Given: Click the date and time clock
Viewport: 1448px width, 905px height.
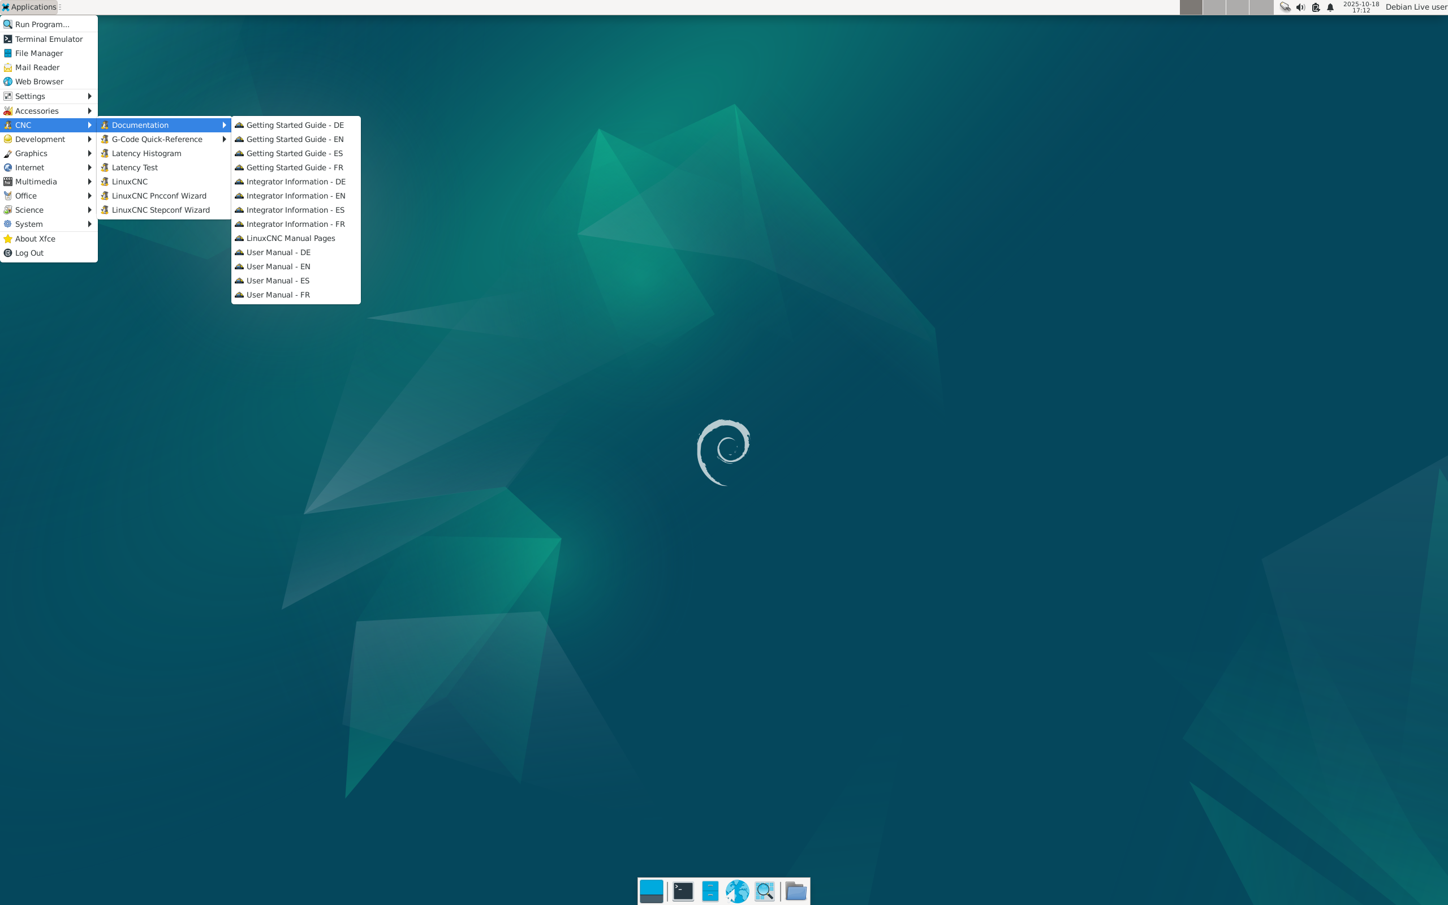Looking at the screenshot, I should click(x=1361, y=7).
